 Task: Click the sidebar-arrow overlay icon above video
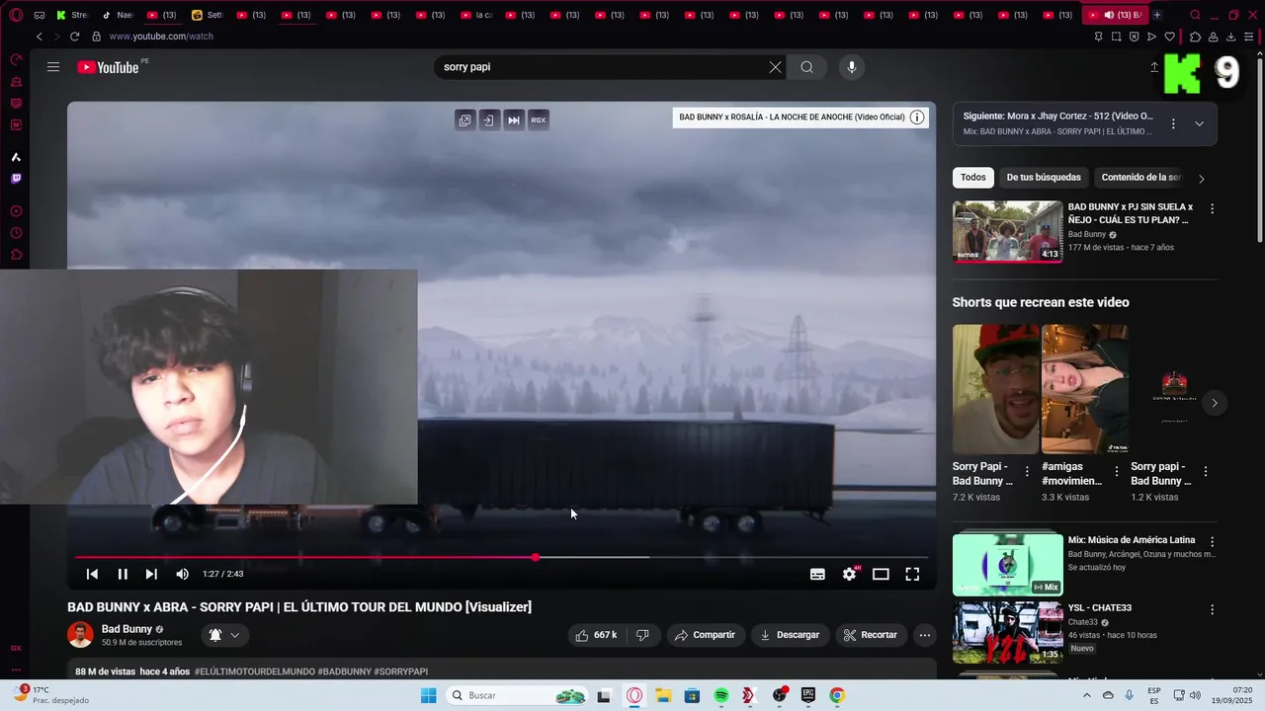click(489, 120)
